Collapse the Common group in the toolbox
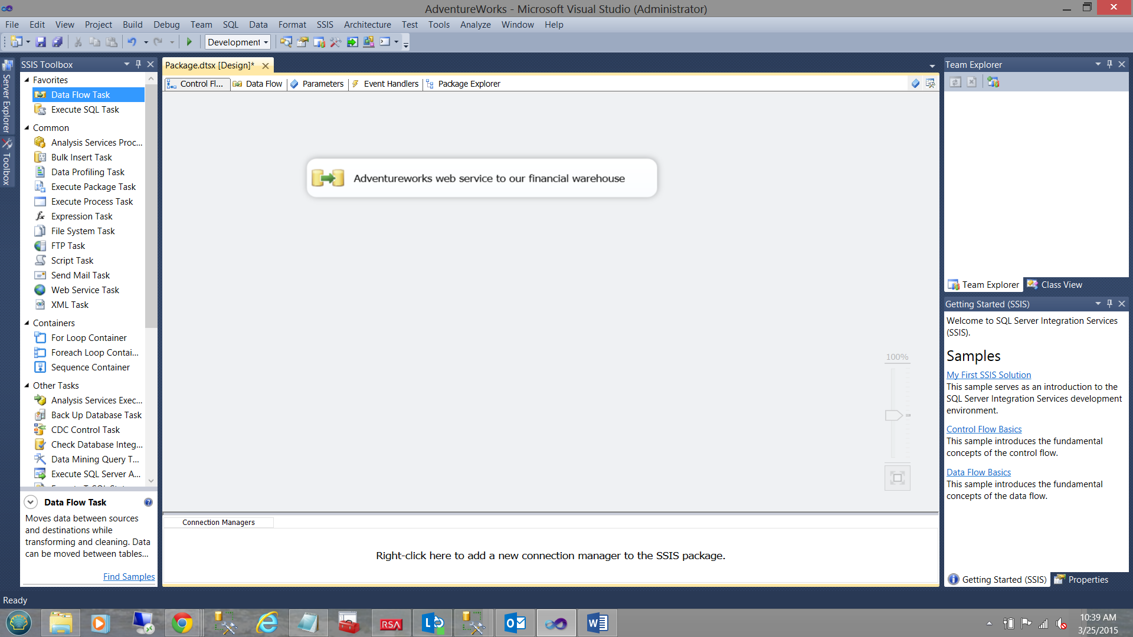The width and height of the screenshot is (1133, 637). 27,128
